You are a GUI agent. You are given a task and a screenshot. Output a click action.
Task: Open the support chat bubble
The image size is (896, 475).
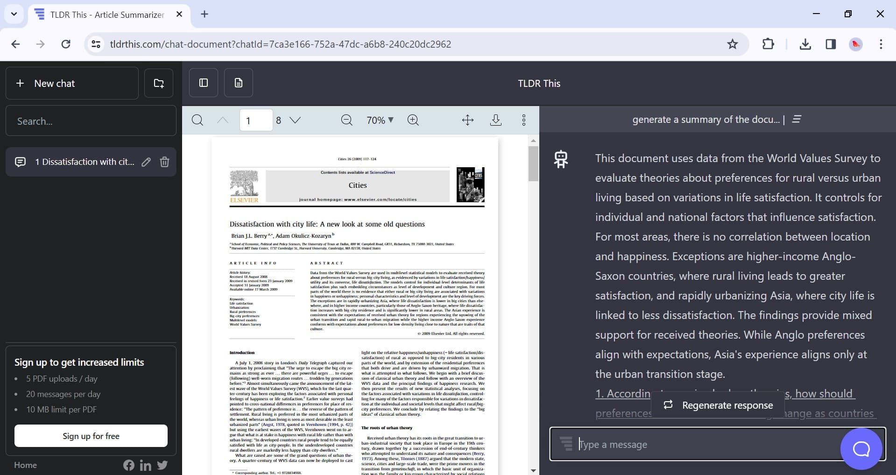(x=861, y=449)
